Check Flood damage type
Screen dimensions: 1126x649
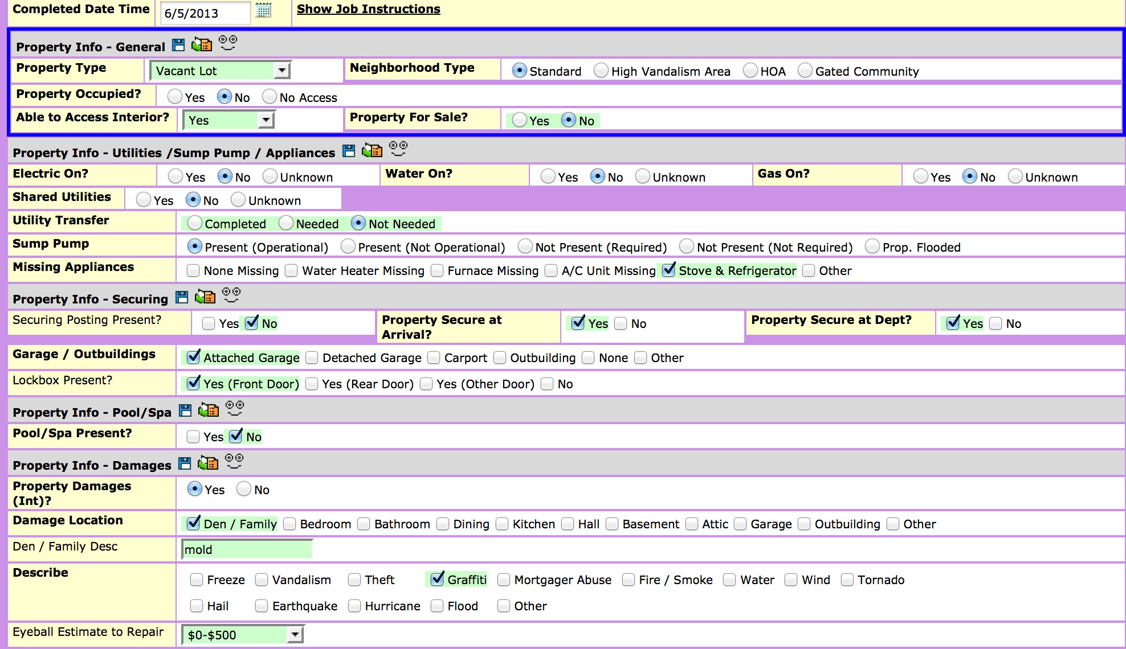[437, 606]
